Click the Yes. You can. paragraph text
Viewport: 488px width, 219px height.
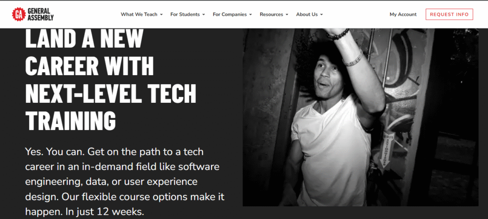click(125, 182)
